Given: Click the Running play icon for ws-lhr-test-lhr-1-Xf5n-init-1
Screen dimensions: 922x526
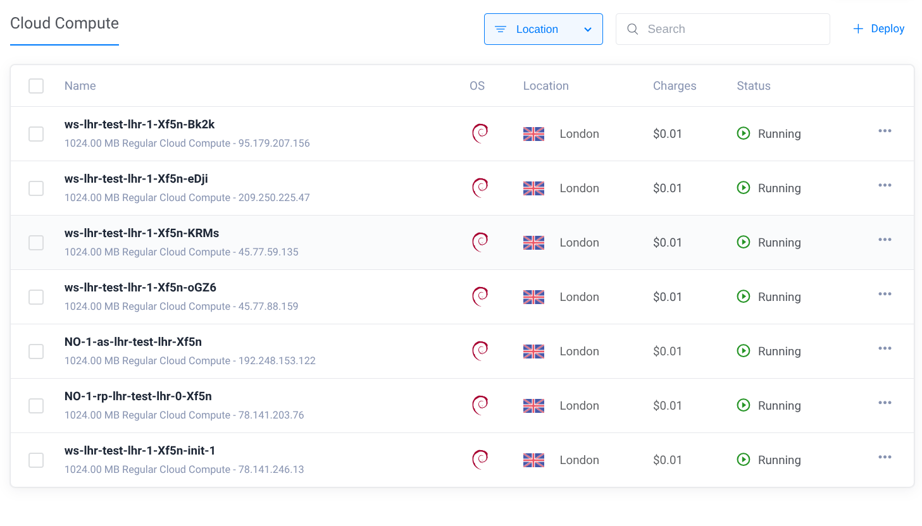Looking at the screenshot, I should (744, 460).
